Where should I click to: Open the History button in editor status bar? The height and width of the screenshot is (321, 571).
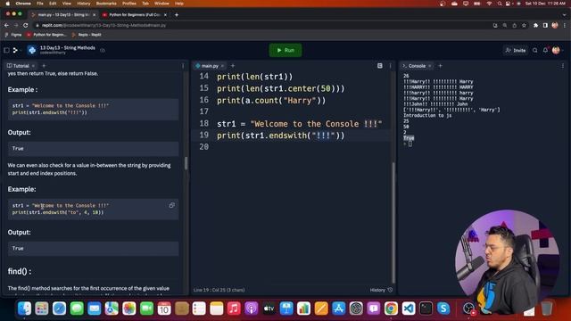(x=381, y=290)
